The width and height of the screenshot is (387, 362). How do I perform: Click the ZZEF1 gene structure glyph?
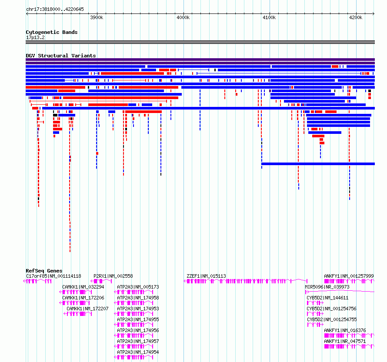point(246,281)
